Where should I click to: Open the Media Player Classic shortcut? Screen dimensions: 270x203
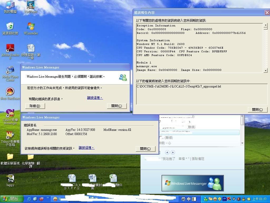(x=10, y=70)
